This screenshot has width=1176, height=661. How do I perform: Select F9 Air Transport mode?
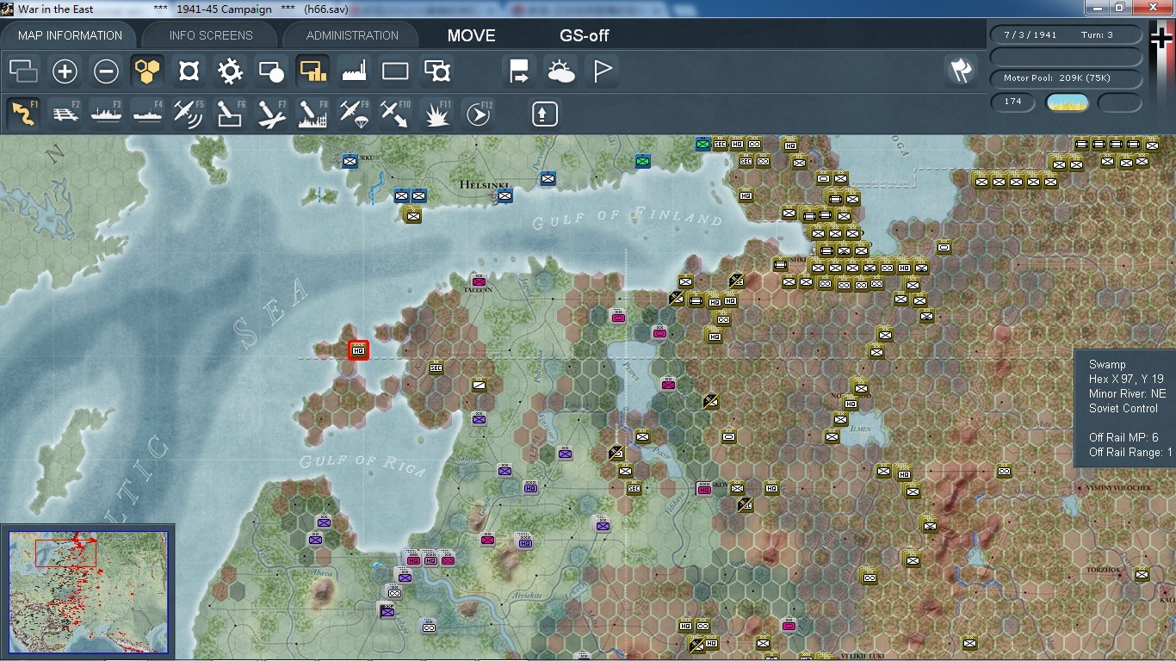point(354,114)
